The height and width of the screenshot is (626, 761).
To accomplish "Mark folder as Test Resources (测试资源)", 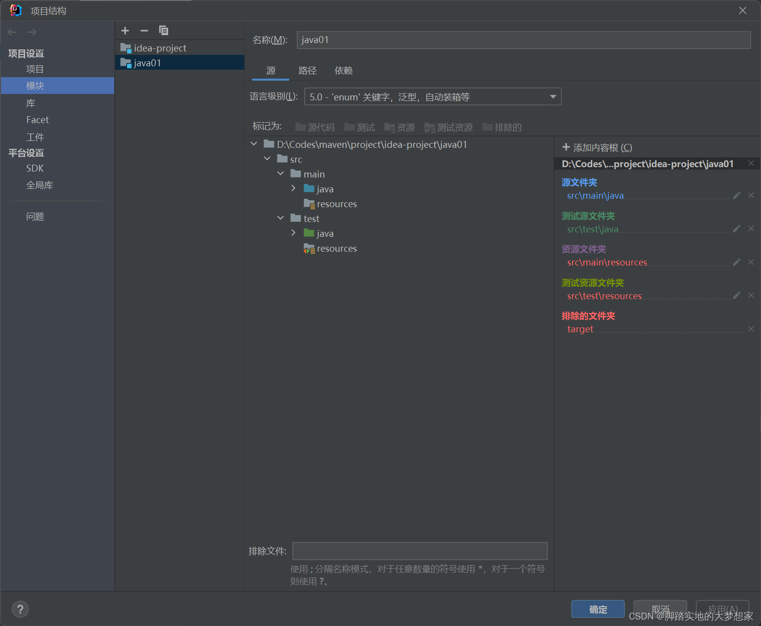I will (x=448, y=128).
